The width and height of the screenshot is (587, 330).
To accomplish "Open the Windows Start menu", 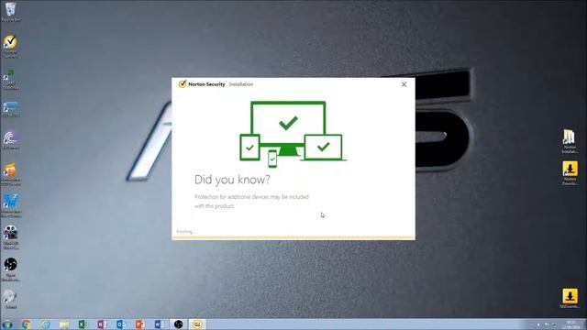I will coord(6,324).
